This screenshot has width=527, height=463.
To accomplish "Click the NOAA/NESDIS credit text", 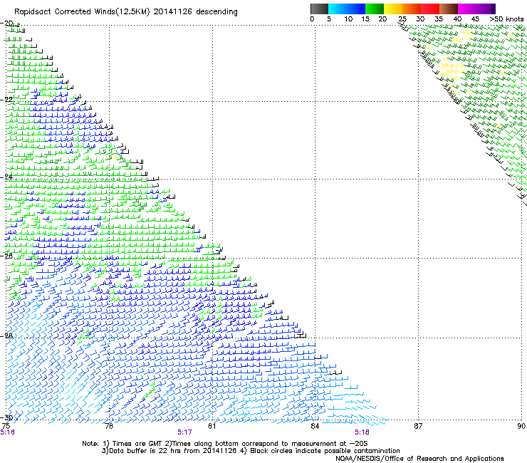I will click(x=419, y=458).
